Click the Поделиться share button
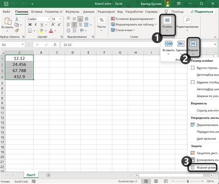Viewport: 219px width, 184px height. tap(202, 12)
